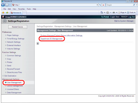Click the search magnifier icon

click(x=134, y=5)
